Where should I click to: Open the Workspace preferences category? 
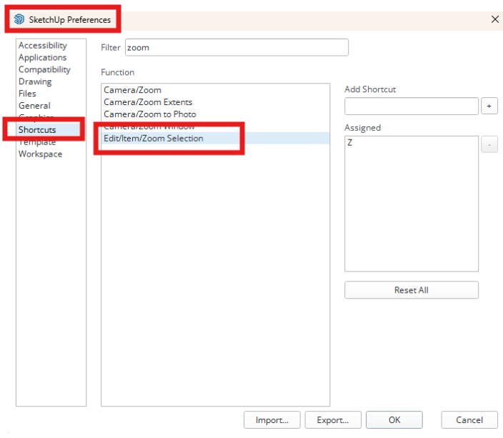coord(41,154)
